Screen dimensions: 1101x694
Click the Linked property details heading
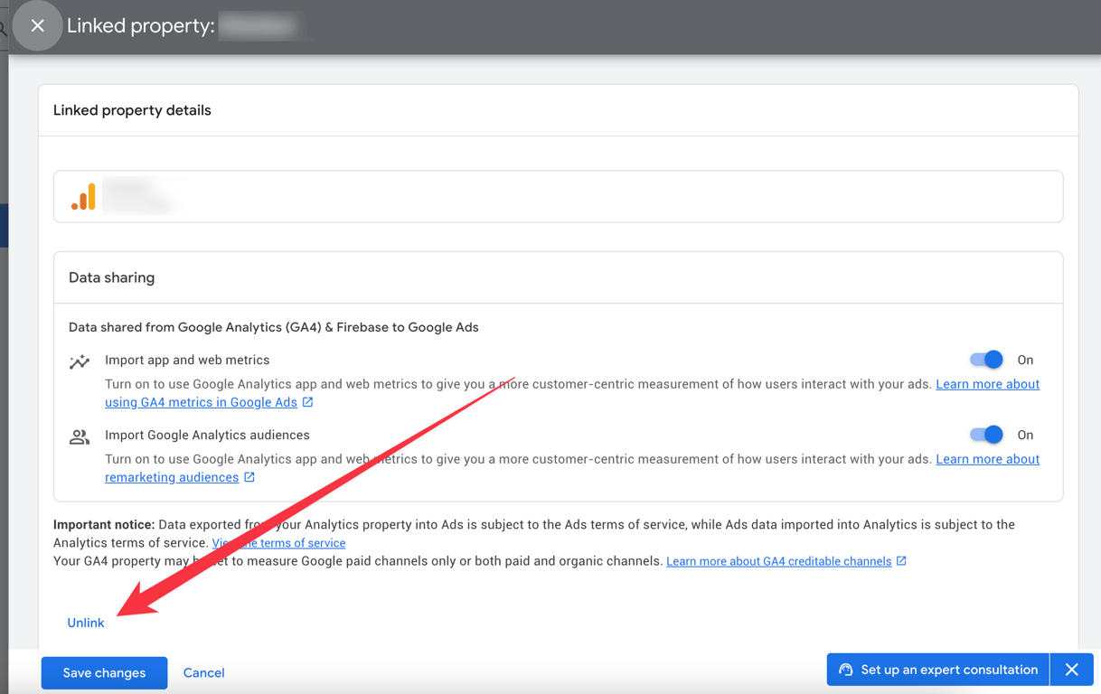click(132, 110)
